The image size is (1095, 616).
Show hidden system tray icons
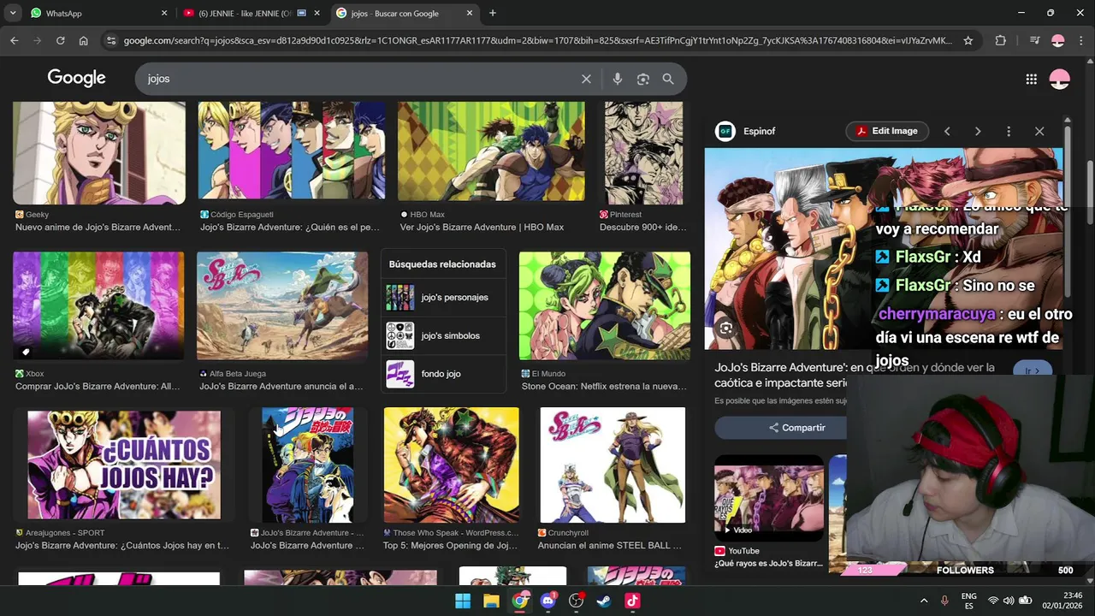pyautogui.click(x=924, y=601)
